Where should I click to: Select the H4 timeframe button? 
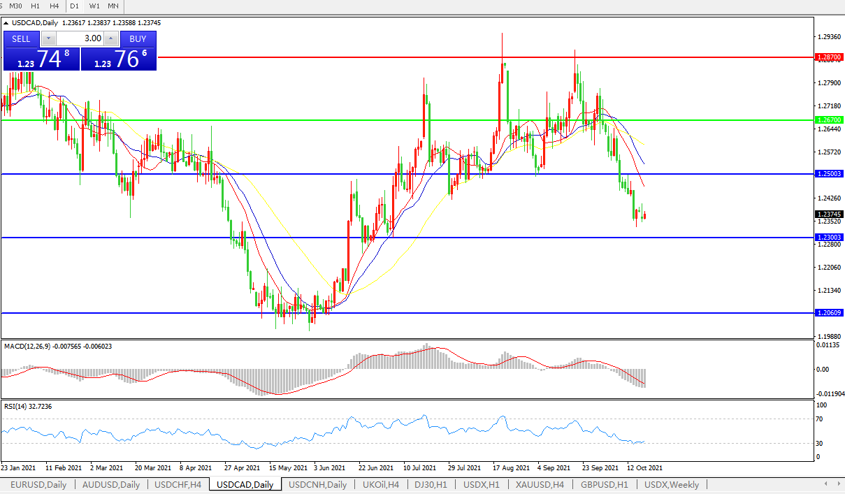pyautogui.click(x=54, y=6)
